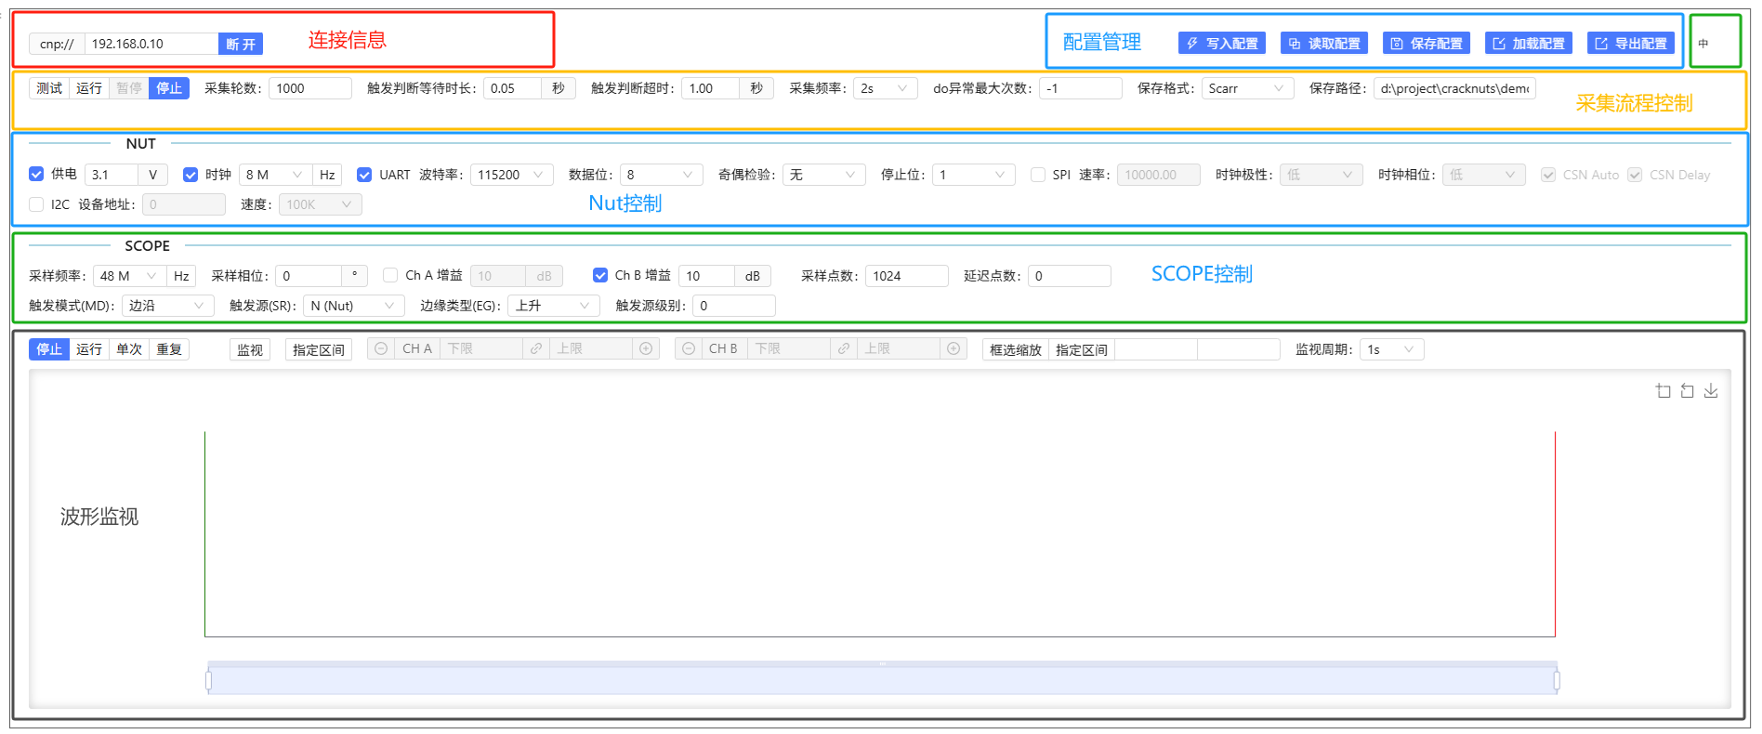Image resolution: width=1762 pixels, height=734 pixels.
Task: Select 停止 in waveform monitor controls
Action: click(x=49, y=349)
